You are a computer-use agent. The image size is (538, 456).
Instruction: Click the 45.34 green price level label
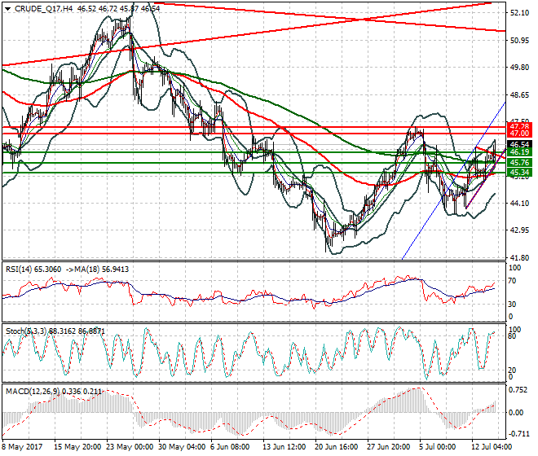pos(519,172)
